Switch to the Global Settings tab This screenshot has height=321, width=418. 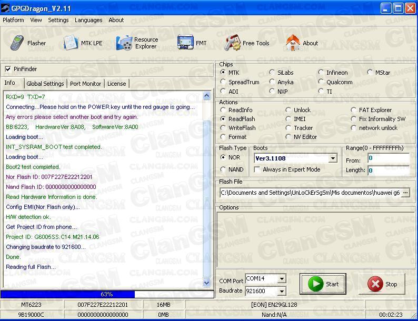[x=45, y=84]
